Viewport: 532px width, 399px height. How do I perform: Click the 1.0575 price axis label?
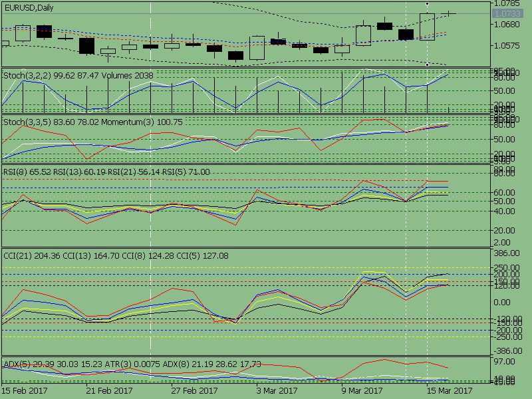coord(507,46)
